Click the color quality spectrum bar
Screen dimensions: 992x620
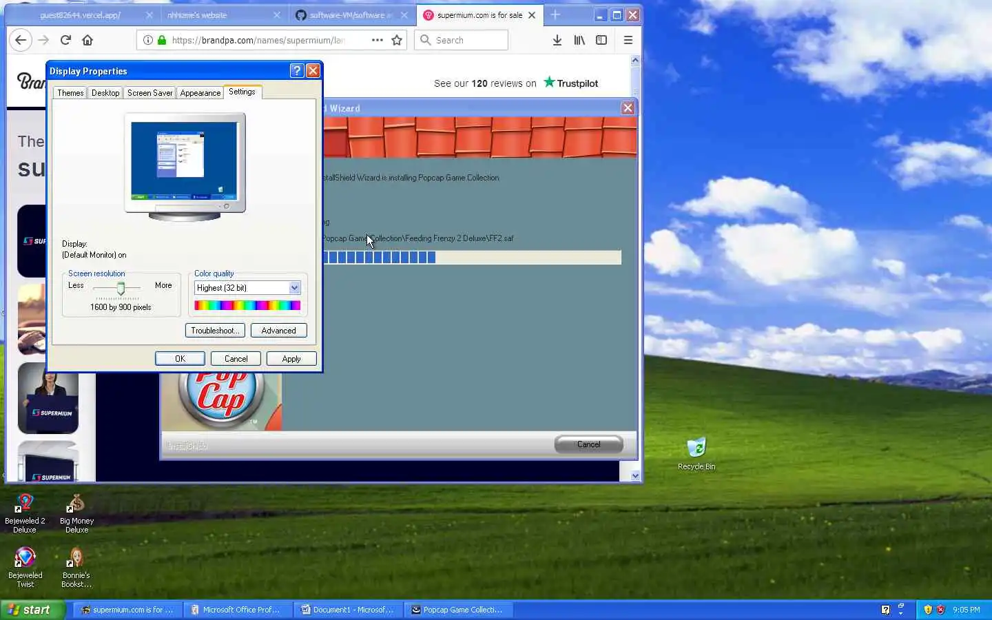[247, 305]
